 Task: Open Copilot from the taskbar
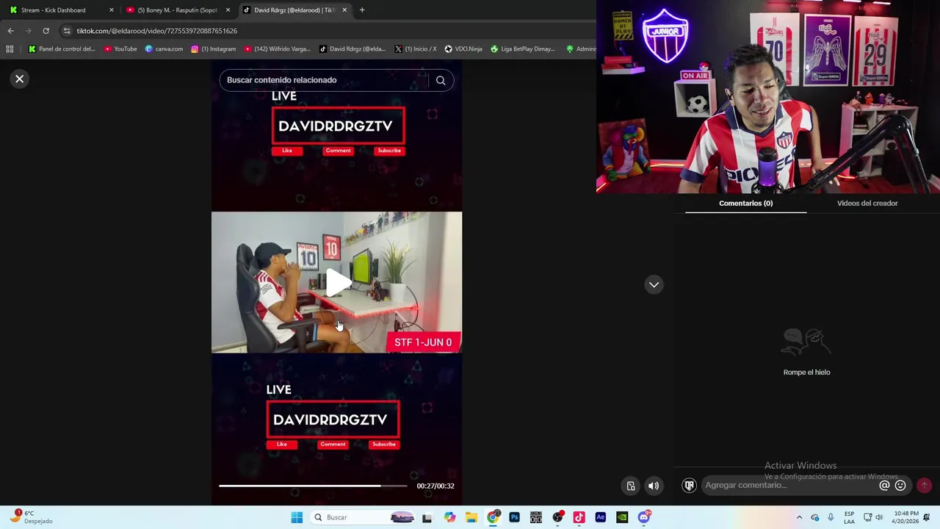point(449,517)
